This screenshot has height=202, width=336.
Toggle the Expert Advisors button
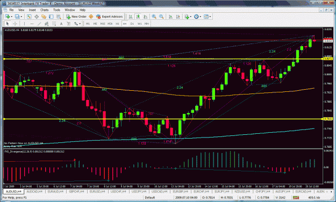110,17
